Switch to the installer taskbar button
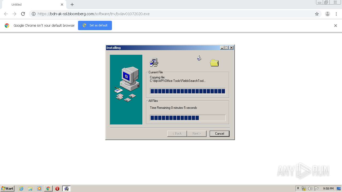The width and height of the screenshot is (342, 192). (x=67, y=189)
